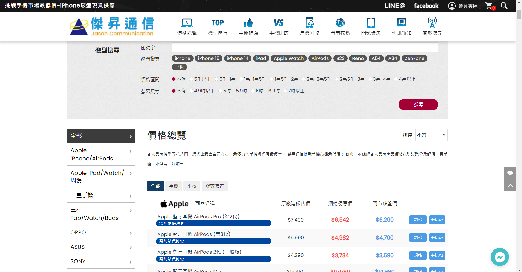Select the 5千以下 price range radio
Screen dimensions: 522x272
point(191,79)
